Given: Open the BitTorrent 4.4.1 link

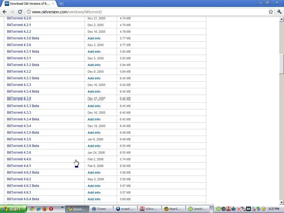Looking at the screenshot, I should pos(19,166).
